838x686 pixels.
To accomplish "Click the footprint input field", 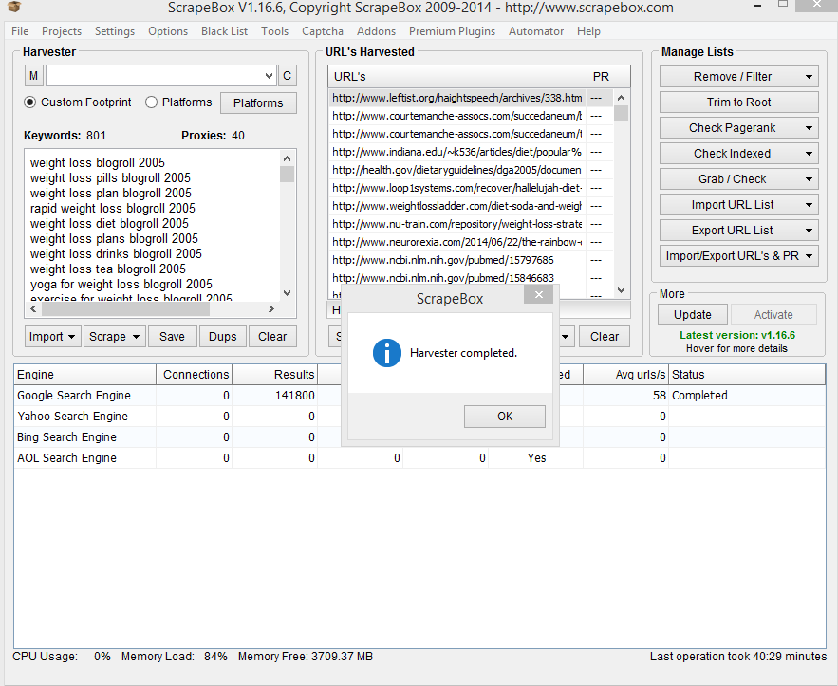I will pos(155,76).
